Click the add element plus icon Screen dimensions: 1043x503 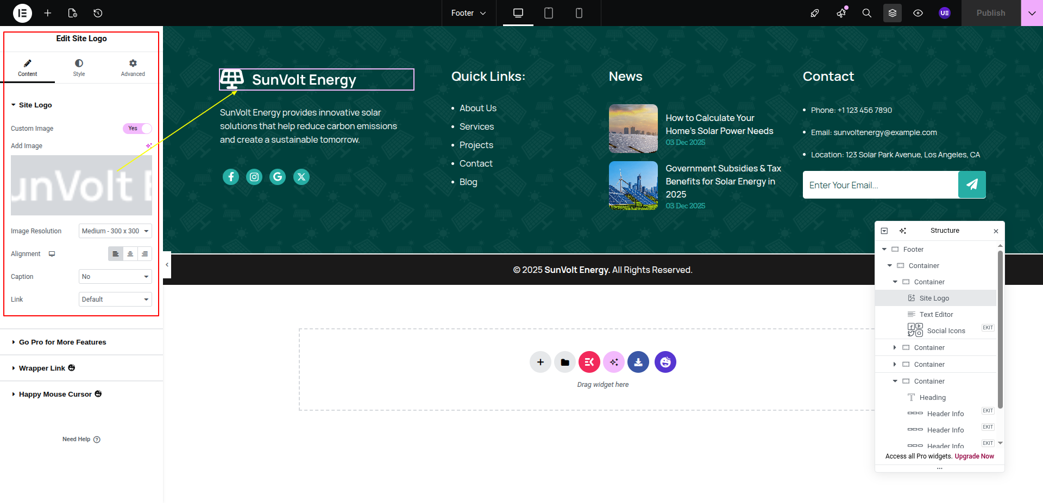48,13
